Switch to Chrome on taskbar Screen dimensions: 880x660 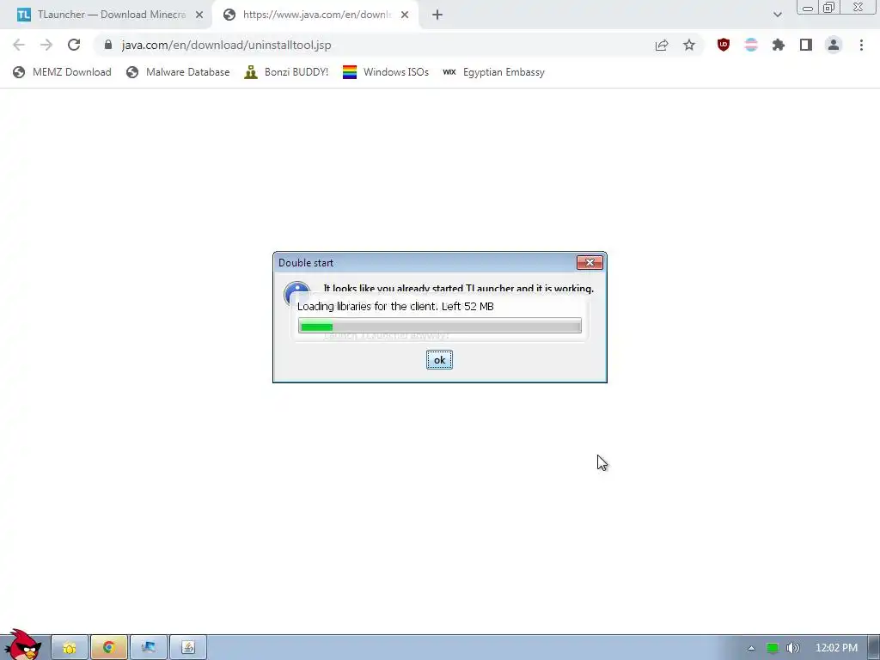tap(109, 648)
